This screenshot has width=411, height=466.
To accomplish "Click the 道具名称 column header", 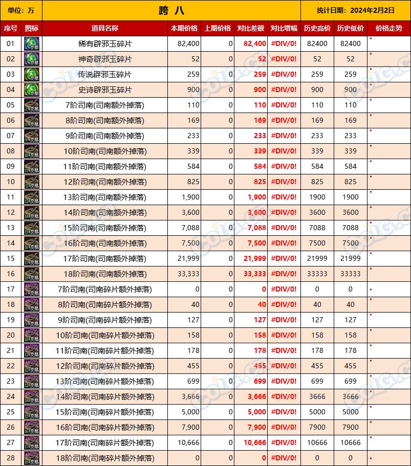I will click(105, 28).
